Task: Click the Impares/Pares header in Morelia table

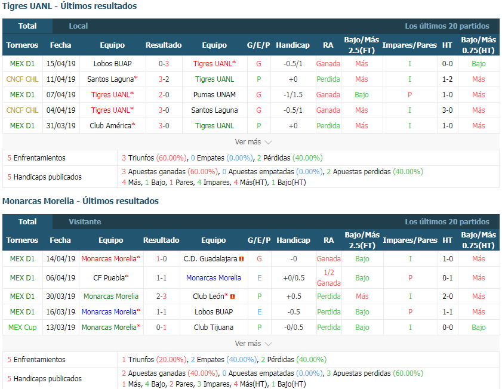Action: pos(410,240)
